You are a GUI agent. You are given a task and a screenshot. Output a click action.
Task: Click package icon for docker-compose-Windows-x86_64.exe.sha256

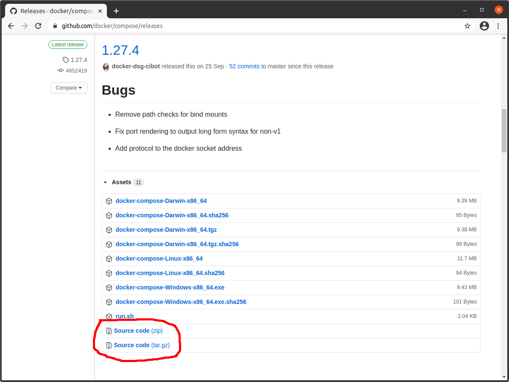click(109, 302)
